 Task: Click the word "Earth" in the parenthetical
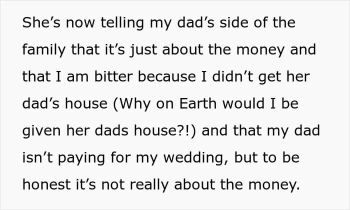click(198, 103)
